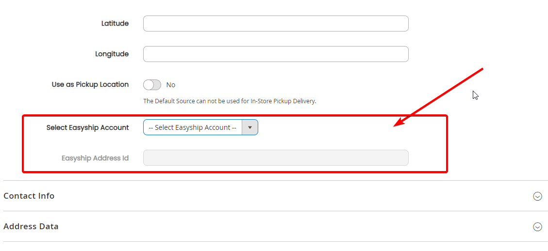Screen dimensions: 548x251
Task: Expand the Contact Info section chevron
Action: 537,196
